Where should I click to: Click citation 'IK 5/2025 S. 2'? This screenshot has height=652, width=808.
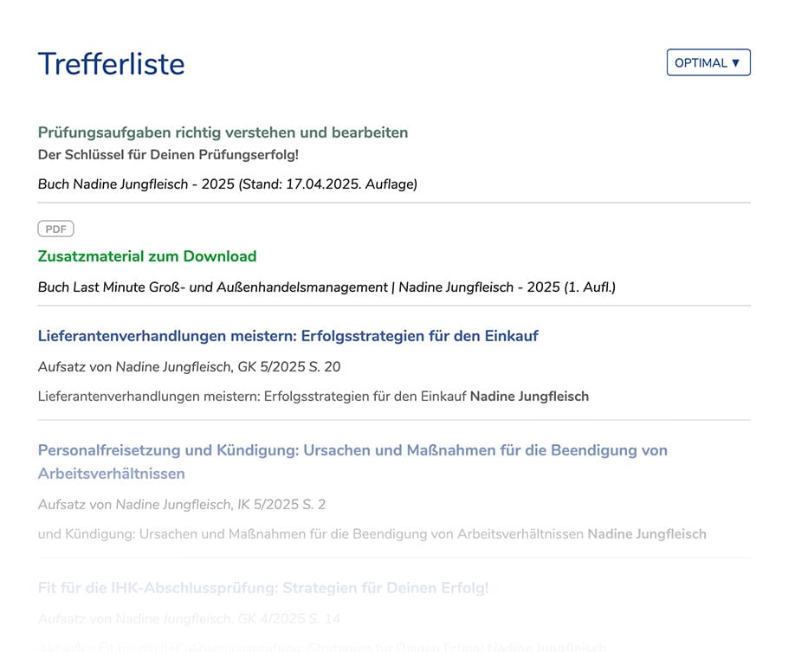pyautogui.click(x=281, y=504)
